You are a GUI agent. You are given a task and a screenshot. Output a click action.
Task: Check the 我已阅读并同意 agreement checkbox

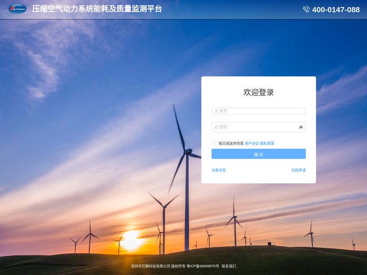(x=214, y=143)
